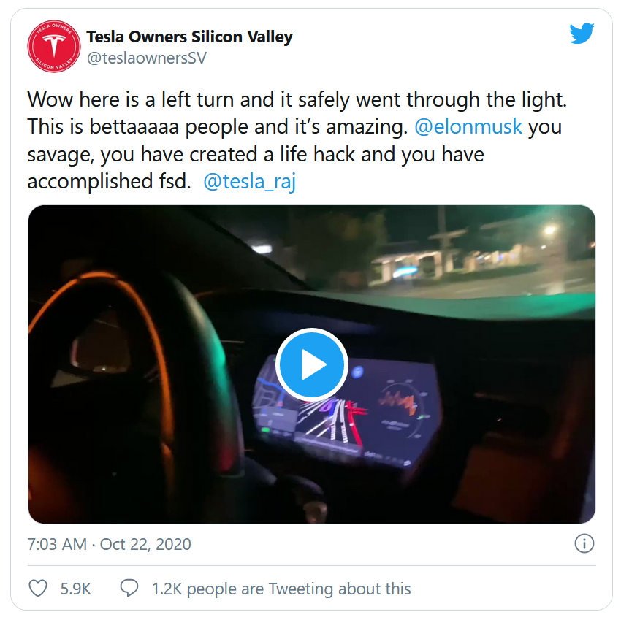621x620 pixels.
Task: Click the Oct 22, 2020 date
Action: [x=145, y=544]
